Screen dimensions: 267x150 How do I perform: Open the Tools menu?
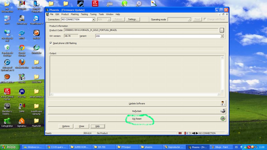tap(101, 14)
